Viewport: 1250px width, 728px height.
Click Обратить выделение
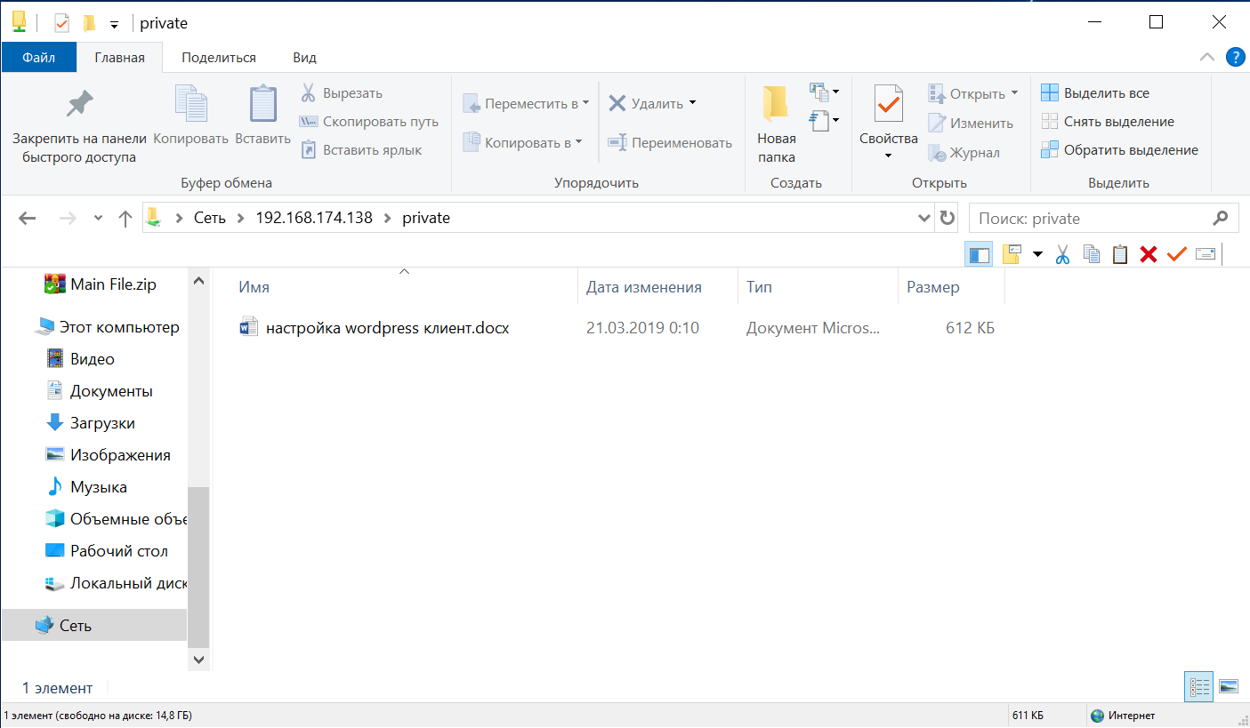(1119, 150)
